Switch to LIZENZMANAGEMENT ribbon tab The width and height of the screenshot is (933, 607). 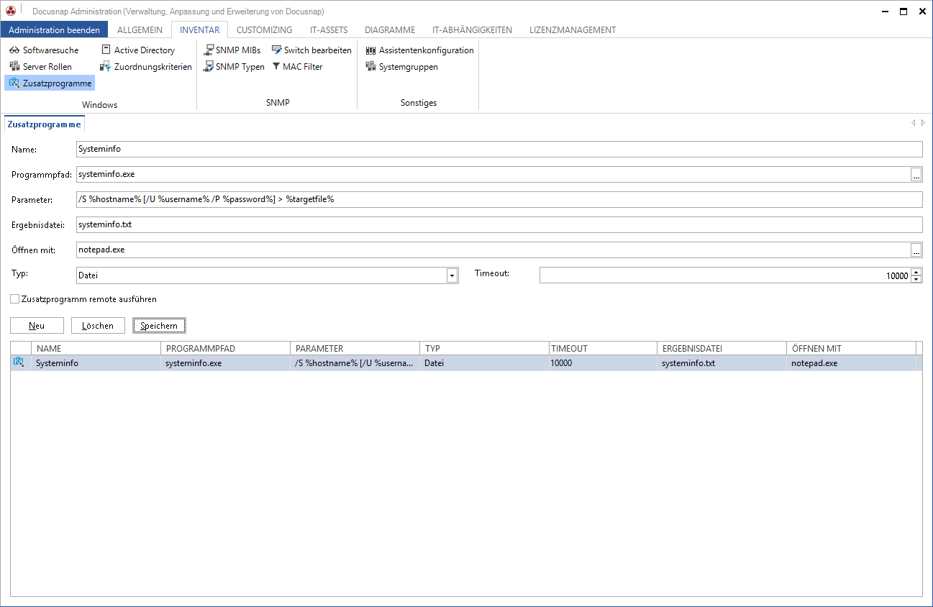tap(573, 29)
